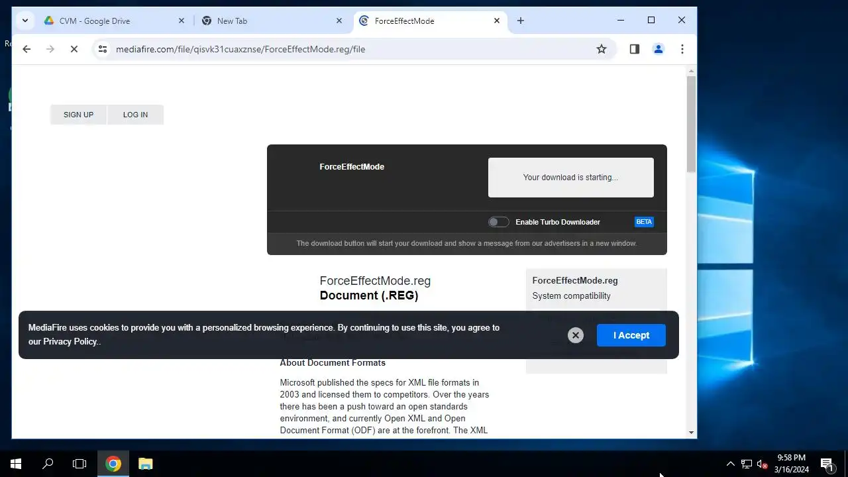Image resolution: width=848 pixels, height=477 pixels.
Task: Click the BETA badge
Action: click(x=644, y=222)
